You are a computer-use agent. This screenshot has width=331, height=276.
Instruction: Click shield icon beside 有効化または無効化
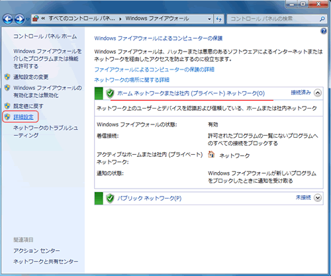tap(7, 88)
